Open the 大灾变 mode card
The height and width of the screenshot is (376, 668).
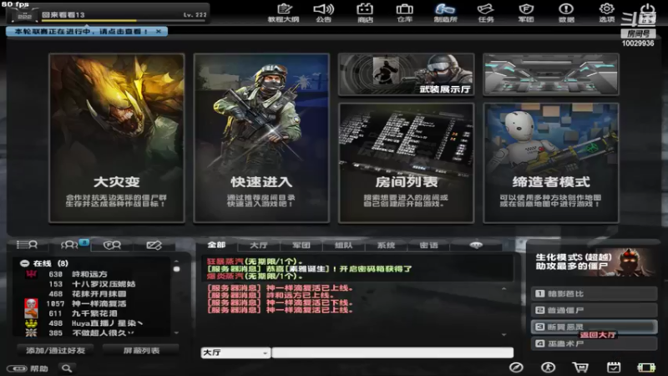coord(117,138)
